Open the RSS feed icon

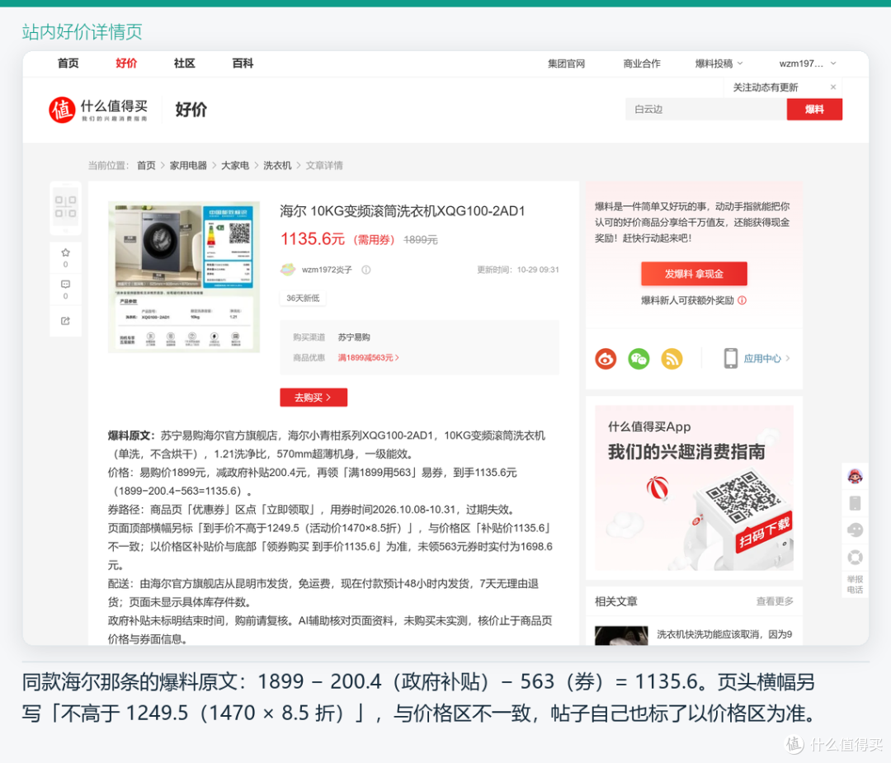672,359
